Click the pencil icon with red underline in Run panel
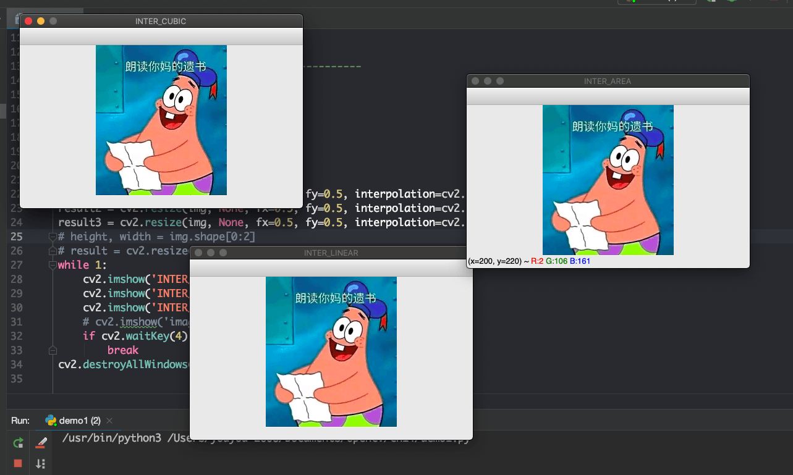 point(41,442)
